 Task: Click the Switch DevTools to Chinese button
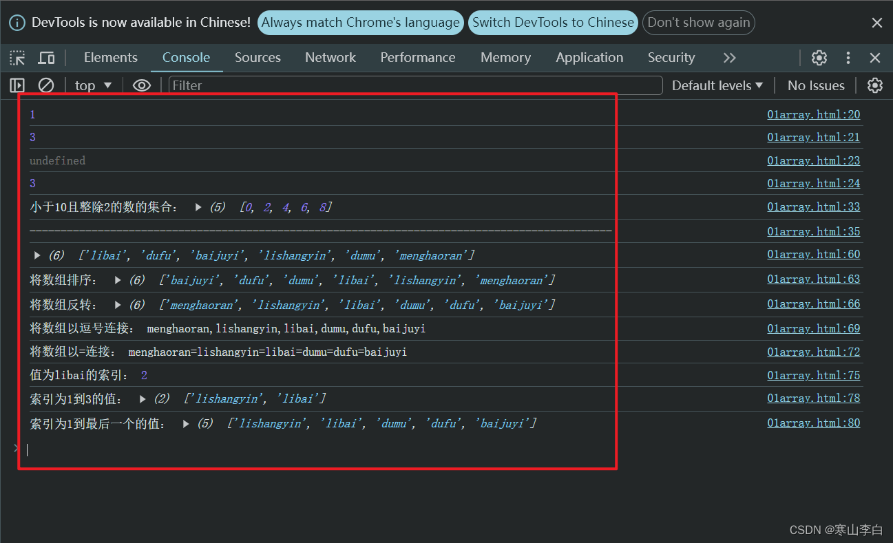point(553,23)
